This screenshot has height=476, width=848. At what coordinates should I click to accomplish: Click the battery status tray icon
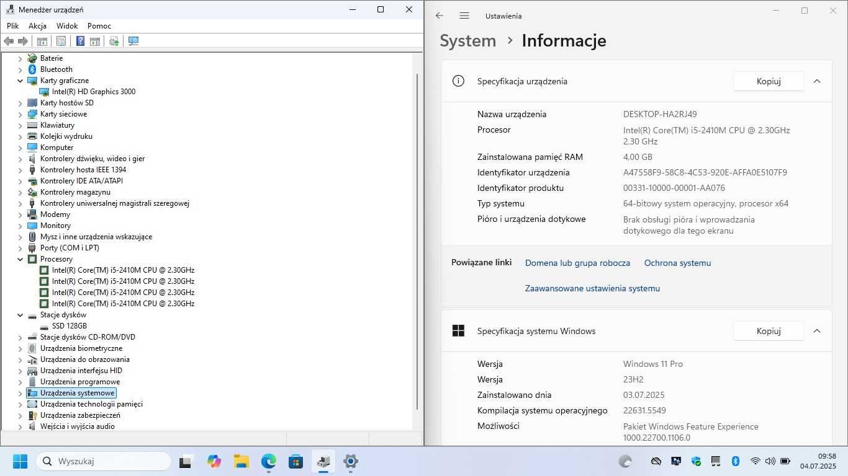click(785, 461)
